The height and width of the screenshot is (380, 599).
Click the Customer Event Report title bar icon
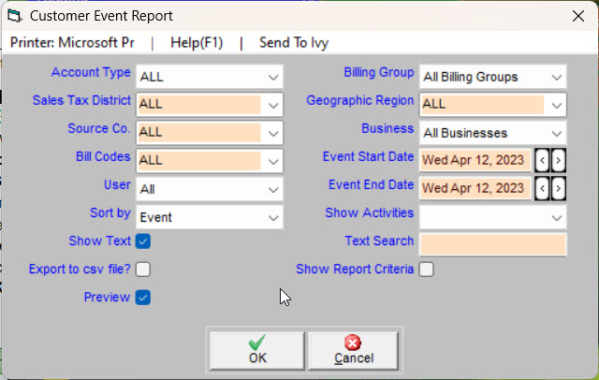(x=15, y=16)
